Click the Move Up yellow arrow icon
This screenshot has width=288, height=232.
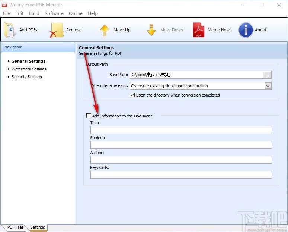[105, 30]
